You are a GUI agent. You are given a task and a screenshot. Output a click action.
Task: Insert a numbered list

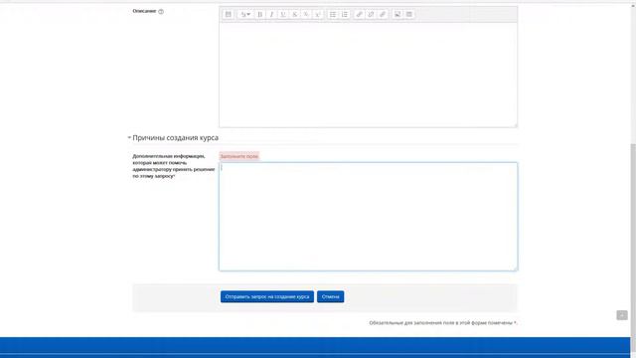coord(345,14)
